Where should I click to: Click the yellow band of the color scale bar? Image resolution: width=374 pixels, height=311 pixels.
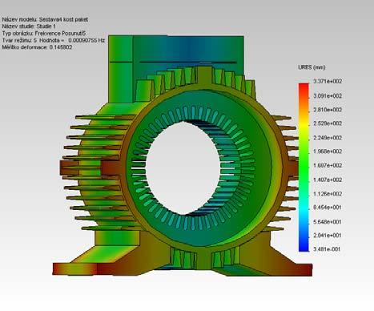pyautogui.click(x=304, y=126)
